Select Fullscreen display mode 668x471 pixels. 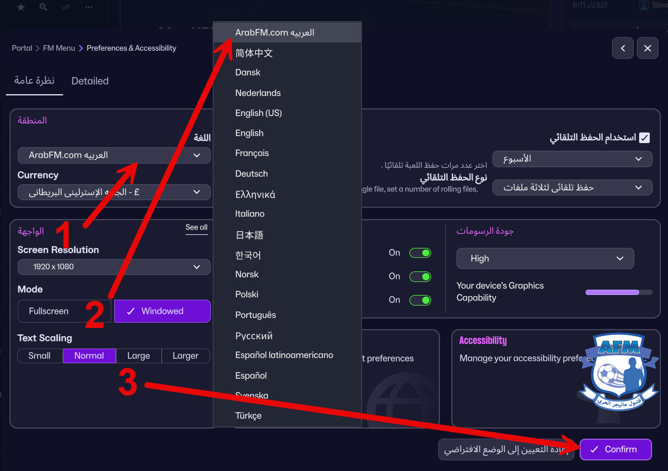[49, 311]
